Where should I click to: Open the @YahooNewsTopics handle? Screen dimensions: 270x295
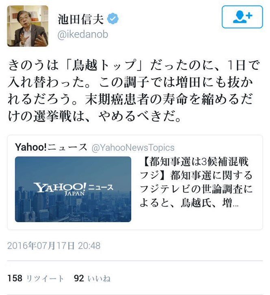(133, 147)
